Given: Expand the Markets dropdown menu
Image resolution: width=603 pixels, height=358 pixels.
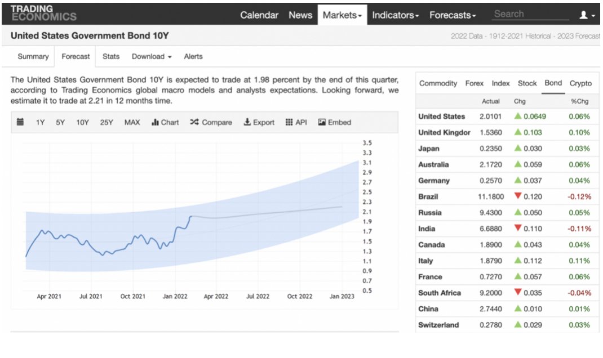Looking at the screenshot, I should [342, 15].
